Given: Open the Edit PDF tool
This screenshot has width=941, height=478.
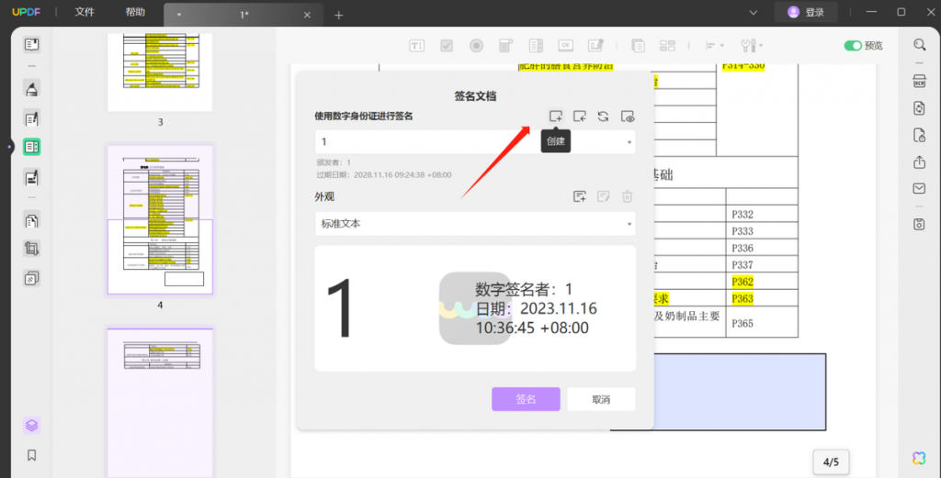Looking at the screenshot, I should pos(32,118).
